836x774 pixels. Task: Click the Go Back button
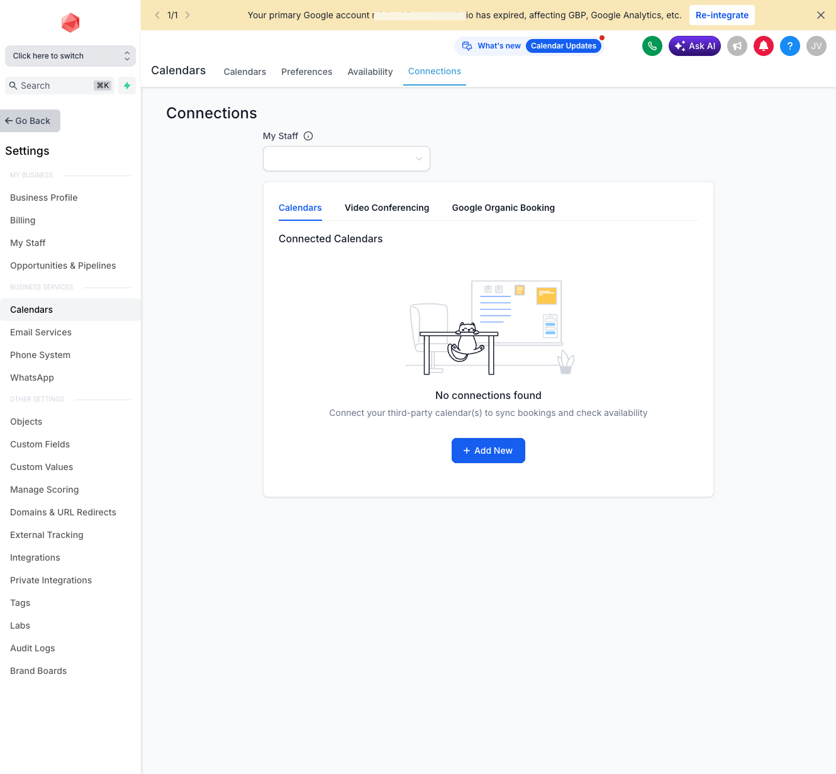click(x=30, y=121)
